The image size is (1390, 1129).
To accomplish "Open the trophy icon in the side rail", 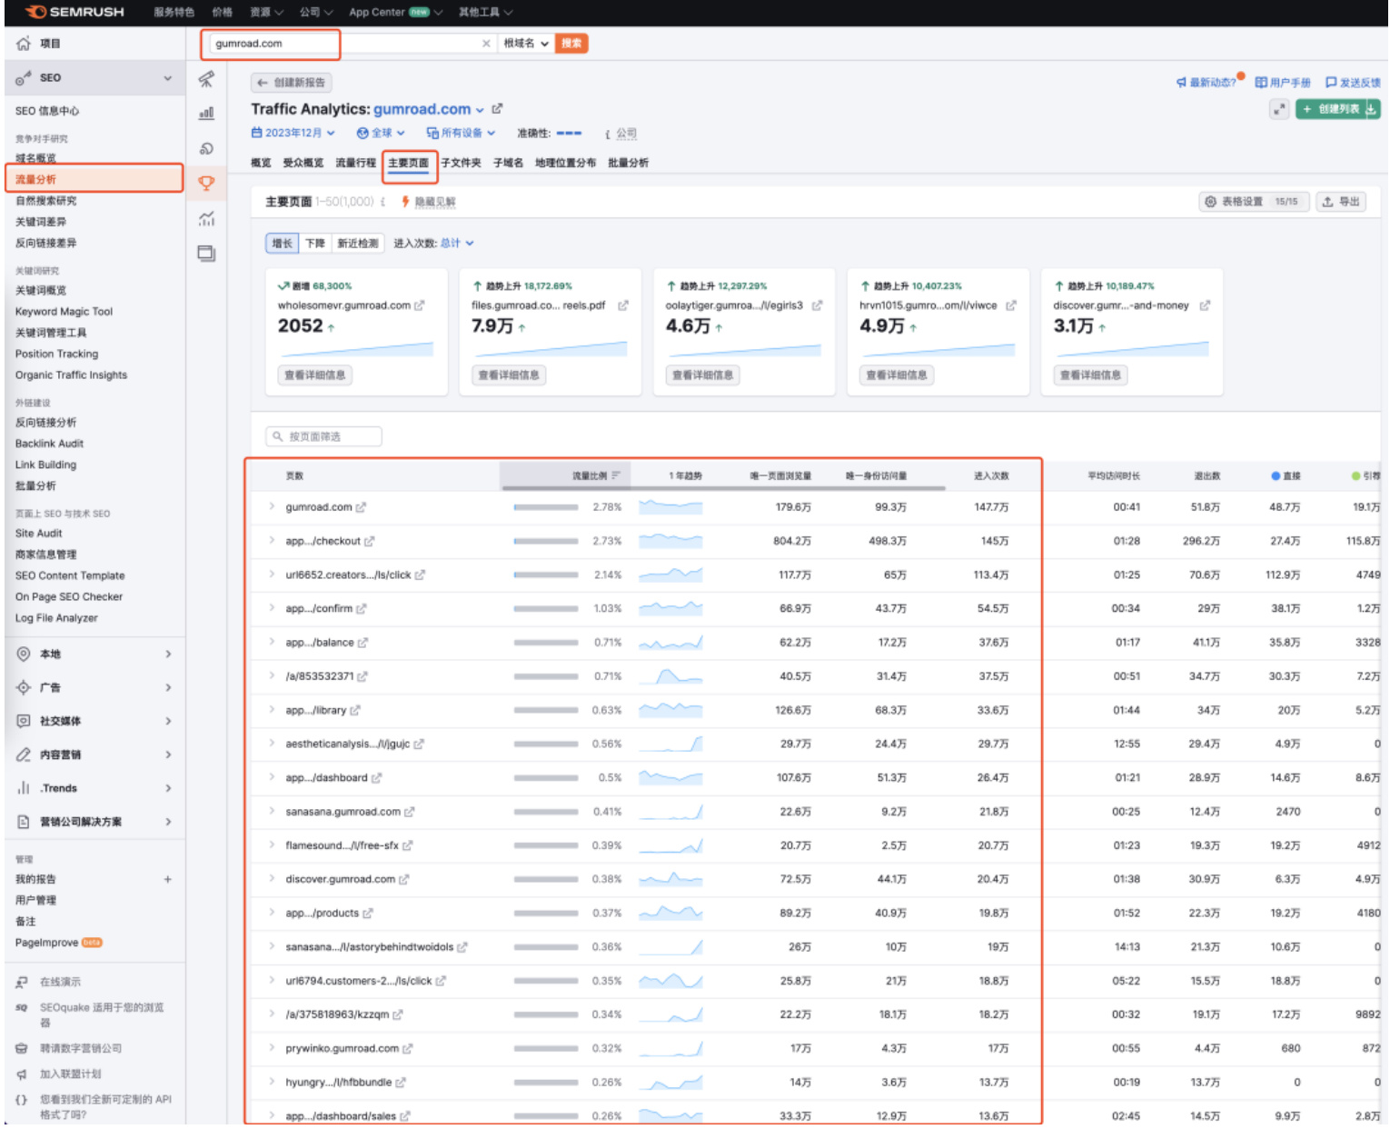I will tap(207, 183).
